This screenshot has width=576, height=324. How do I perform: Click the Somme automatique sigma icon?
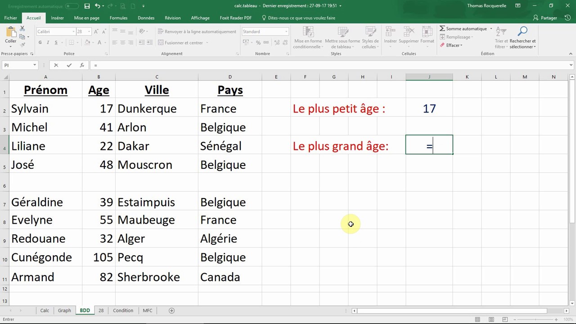[442, 29]
